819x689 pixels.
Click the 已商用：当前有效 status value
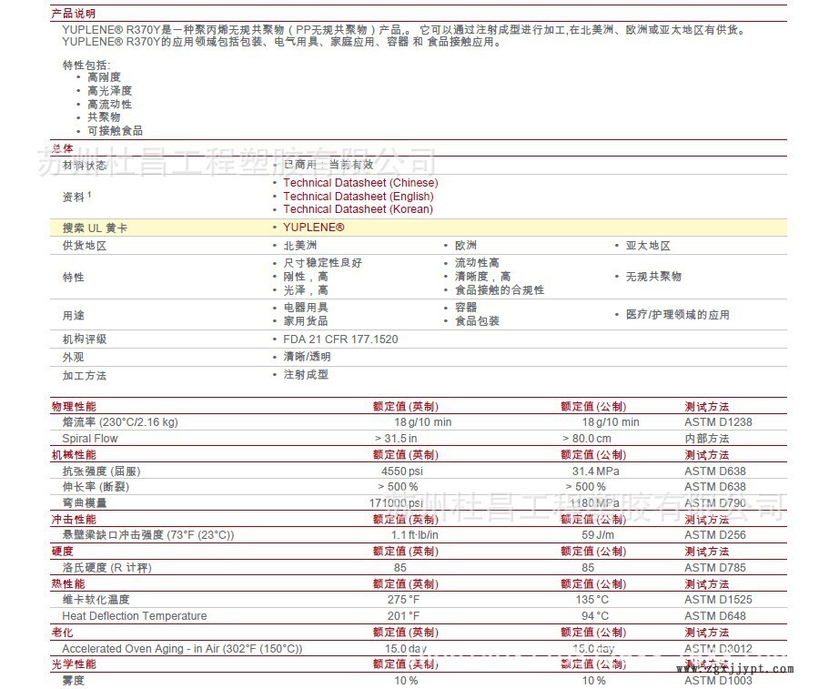coord(329,165)
